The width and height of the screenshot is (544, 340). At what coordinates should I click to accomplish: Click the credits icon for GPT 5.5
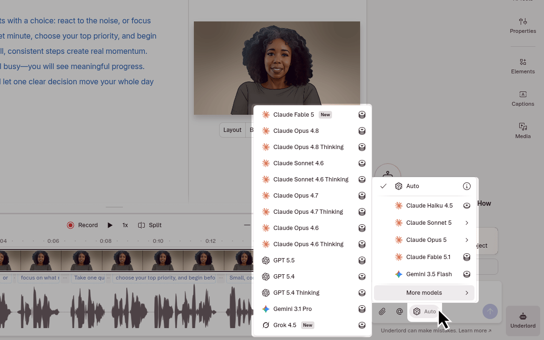[x=362, y=260]
